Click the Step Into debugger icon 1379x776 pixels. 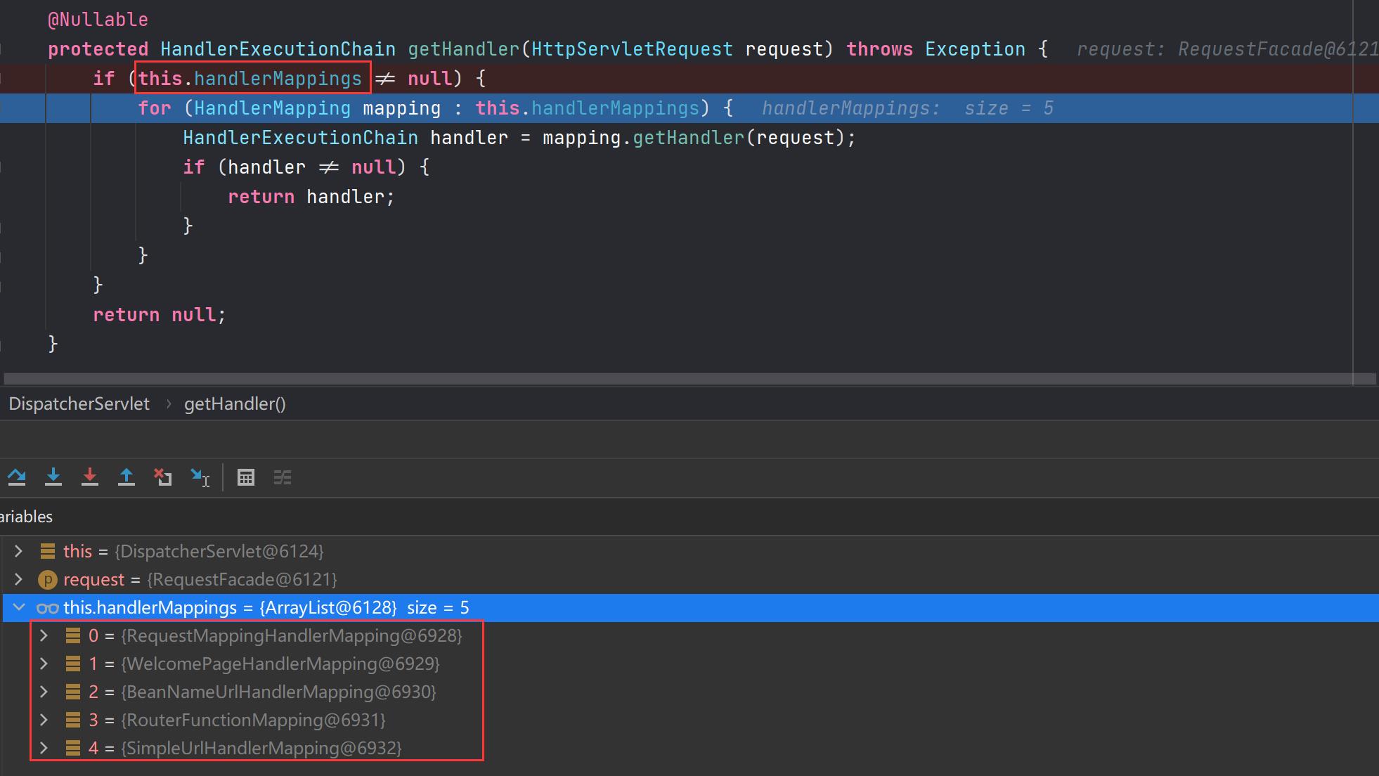point(53,477)
